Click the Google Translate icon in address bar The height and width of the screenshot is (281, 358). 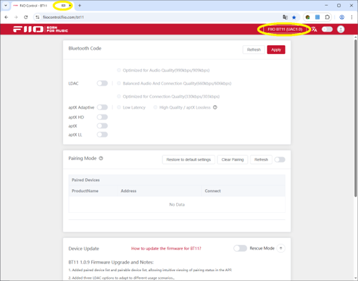pos(285,17)
